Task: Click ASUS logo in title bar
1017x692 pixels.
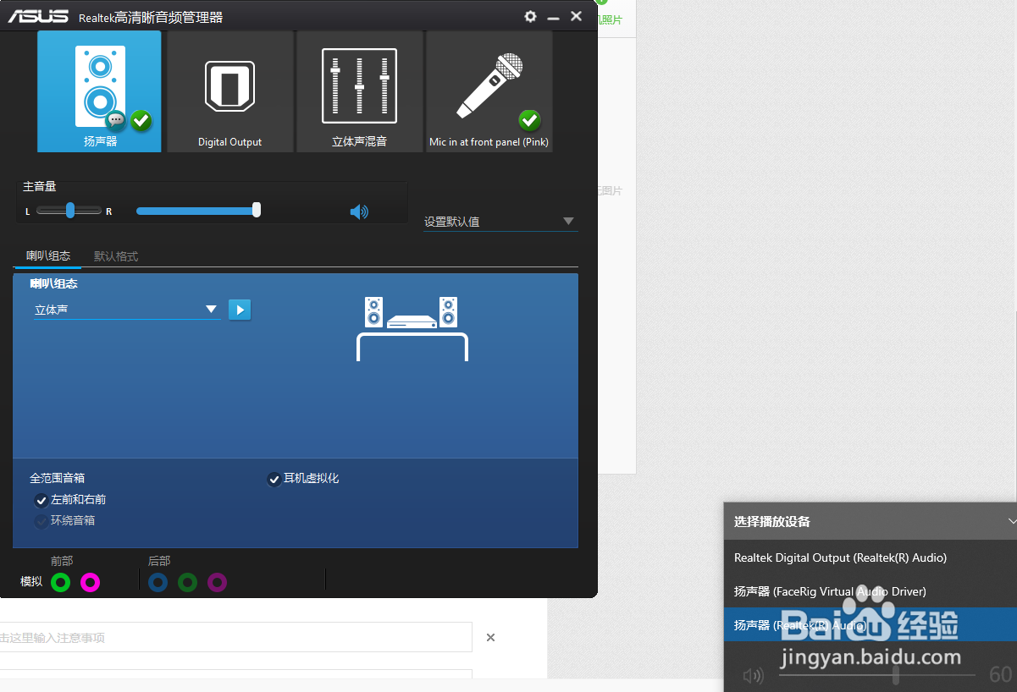Action: 38,16
